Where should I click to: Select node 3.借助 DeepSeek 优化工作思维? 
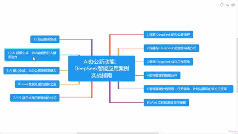point(168,62)
